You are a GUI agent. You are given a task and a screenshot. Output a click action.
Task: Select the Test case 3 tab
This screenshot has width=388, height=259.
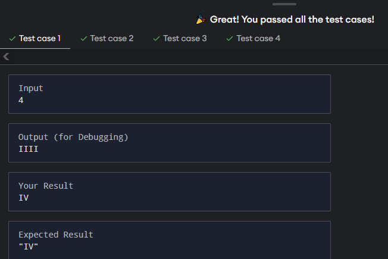[x=185, y=39]
